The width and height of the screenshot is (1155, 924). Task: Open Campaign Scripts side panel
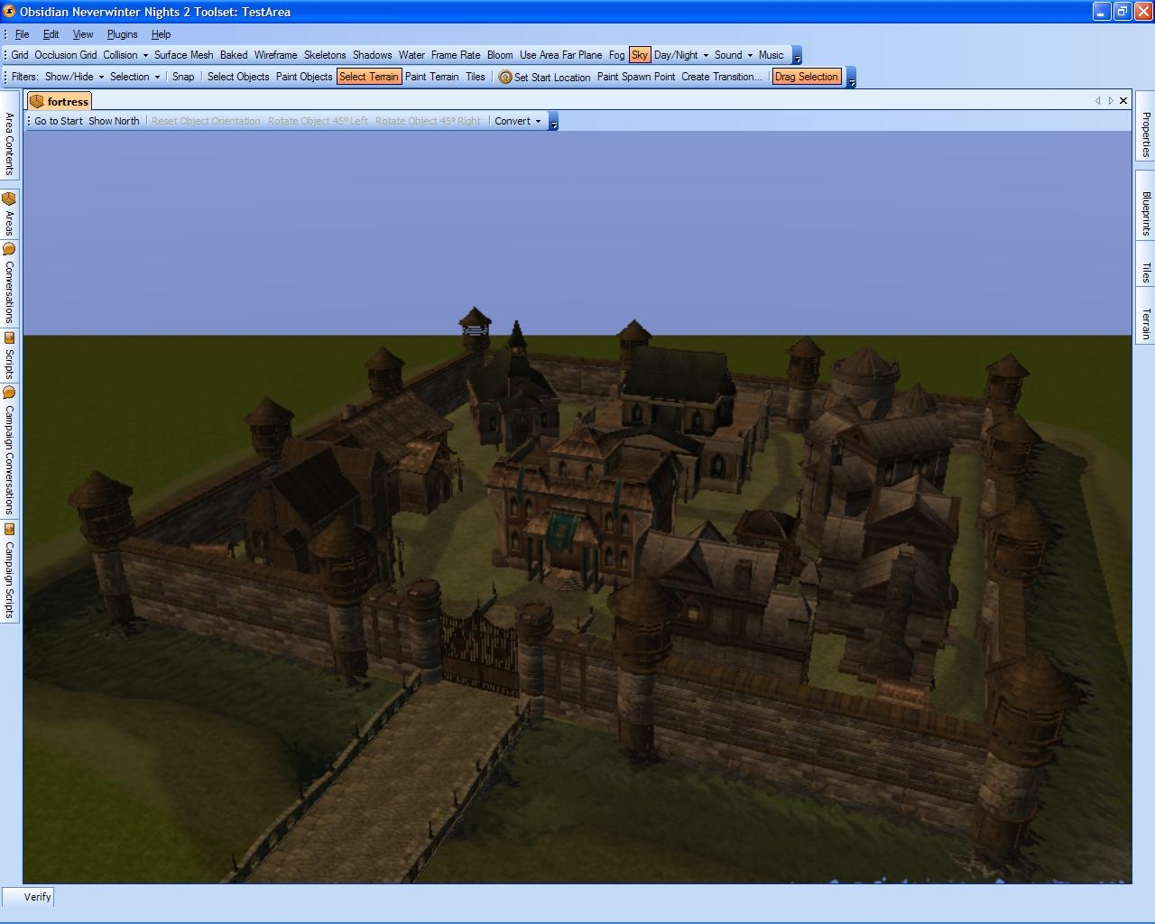click(x=9, y=577)
